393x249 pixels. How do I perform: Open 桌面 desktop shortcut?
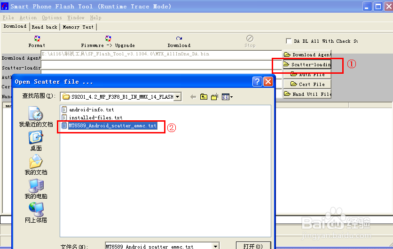pyautogui.click(x=36, y=141)
